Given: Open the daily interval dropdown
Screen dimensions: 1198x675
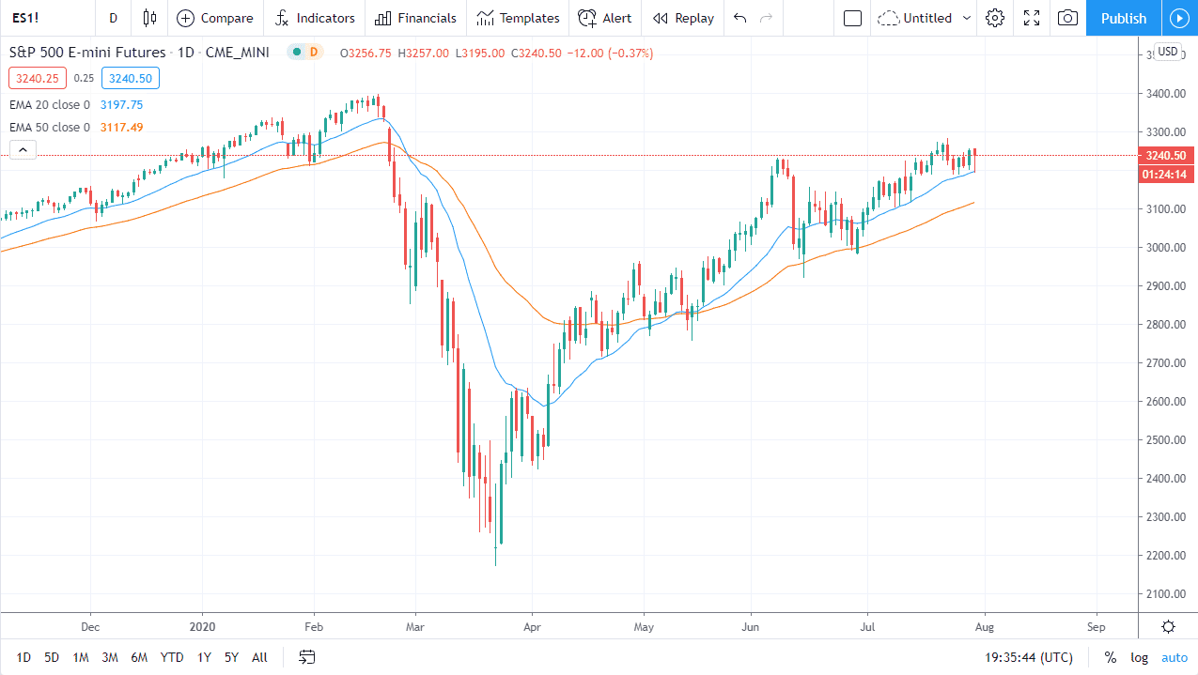Looking at the screenshot, I should 113,18.
